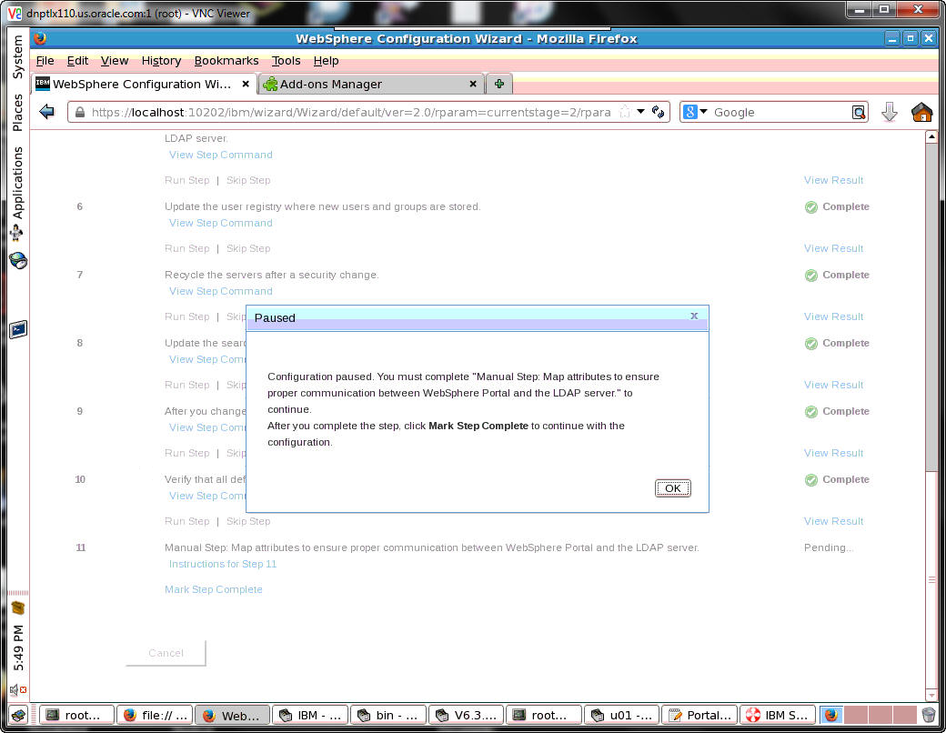The width and height of the screenshot is (946, 733).
Task: Open View Result for step 10
Action: point(833,520)
